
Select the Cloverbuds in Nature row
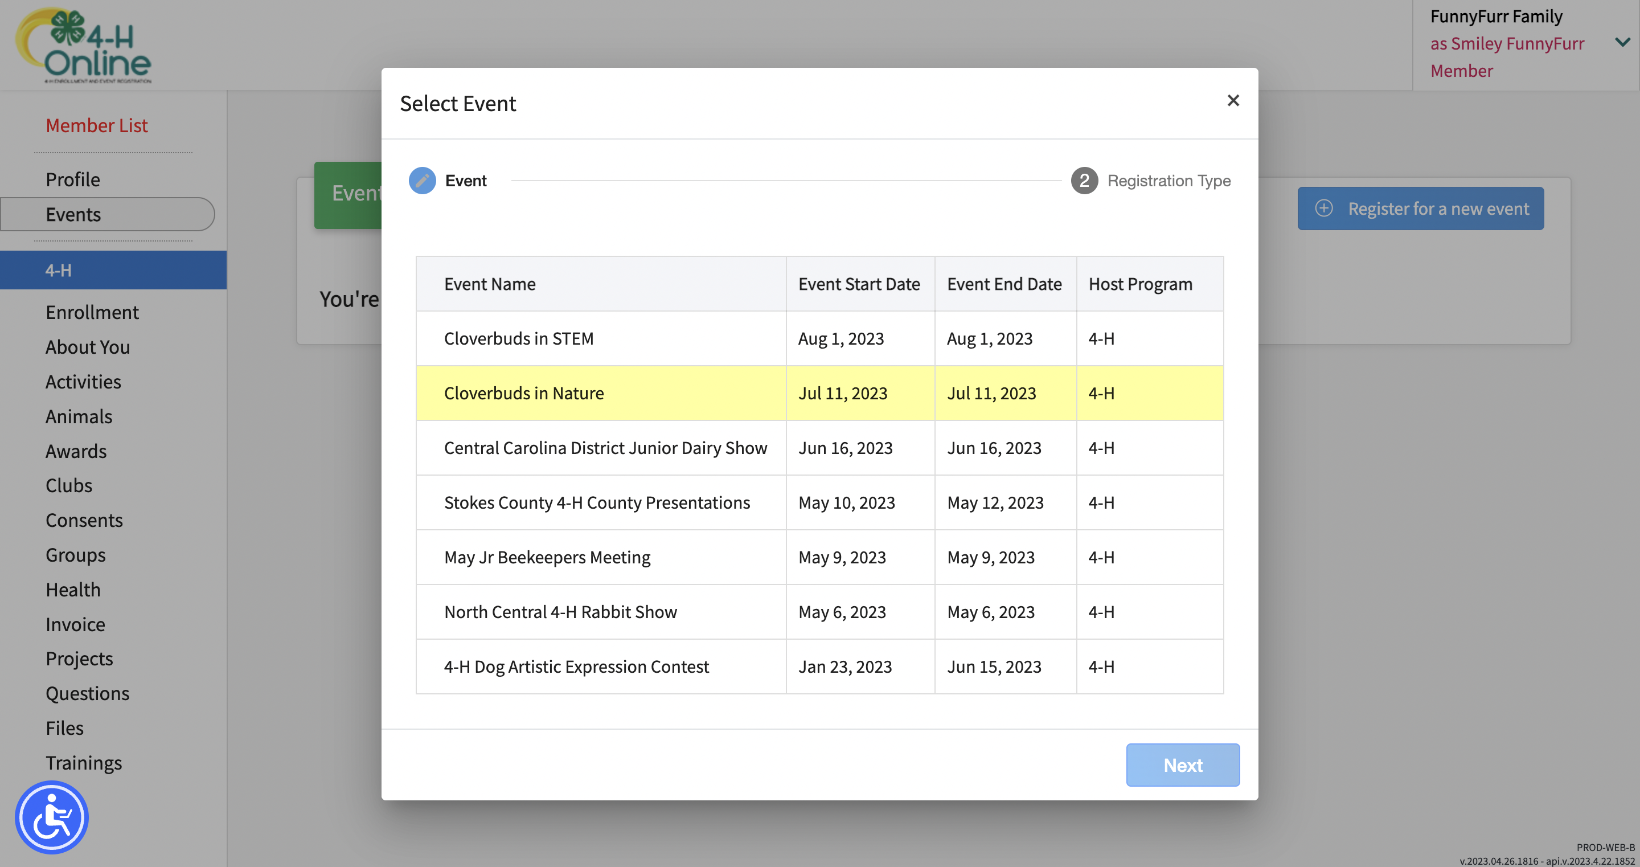click(523, 393)
